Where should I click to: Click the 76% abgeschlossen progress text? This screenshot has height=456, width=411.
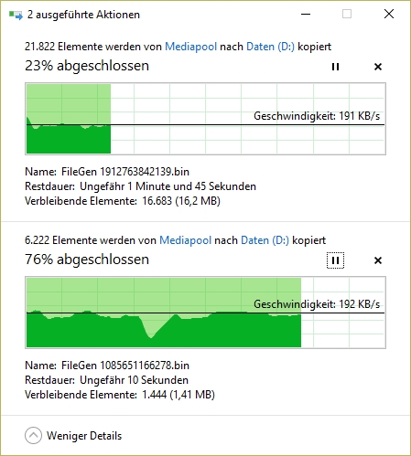pos(87,260)
